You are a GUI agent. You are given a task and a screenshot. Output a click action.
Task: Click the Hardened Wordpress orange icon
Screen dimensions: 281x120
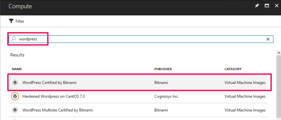click(x=15, y=96)
